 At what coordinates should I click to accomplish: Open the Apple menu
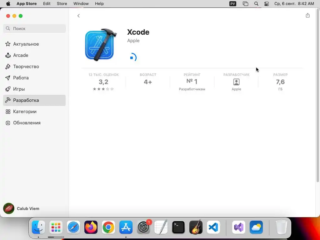click(8, 4)
